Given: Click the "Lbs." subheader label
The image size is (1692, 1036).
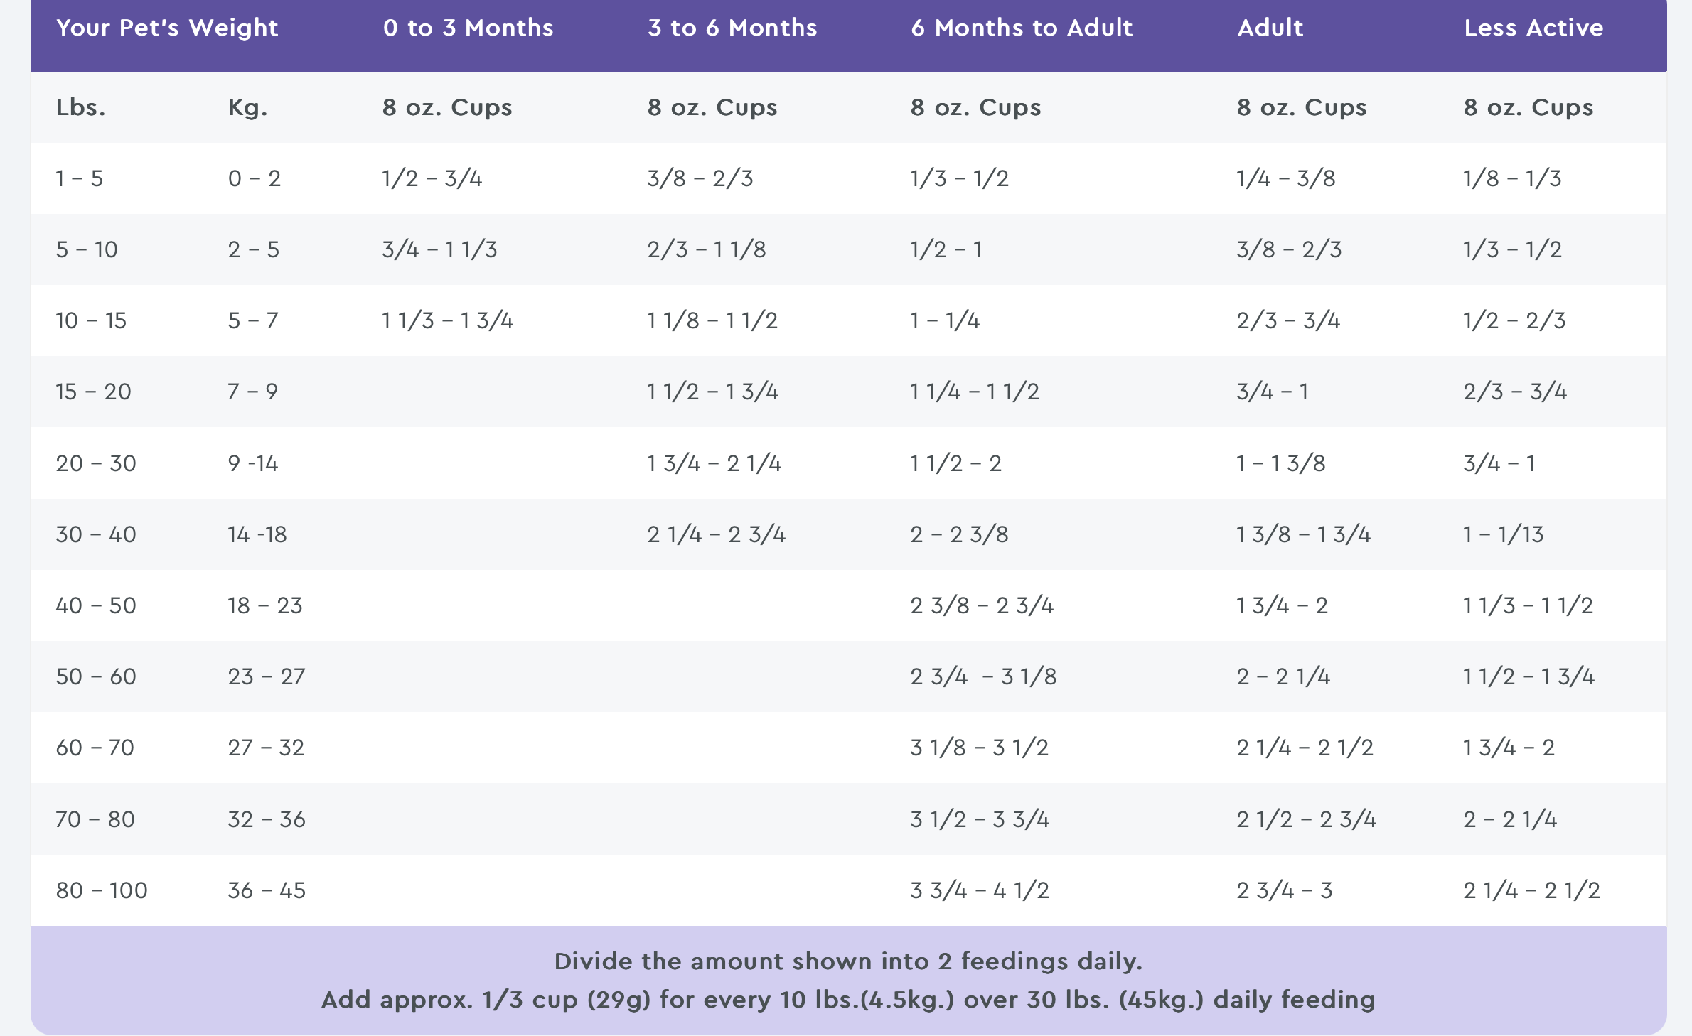Looking at the screenshot, I should pos(80,107).
